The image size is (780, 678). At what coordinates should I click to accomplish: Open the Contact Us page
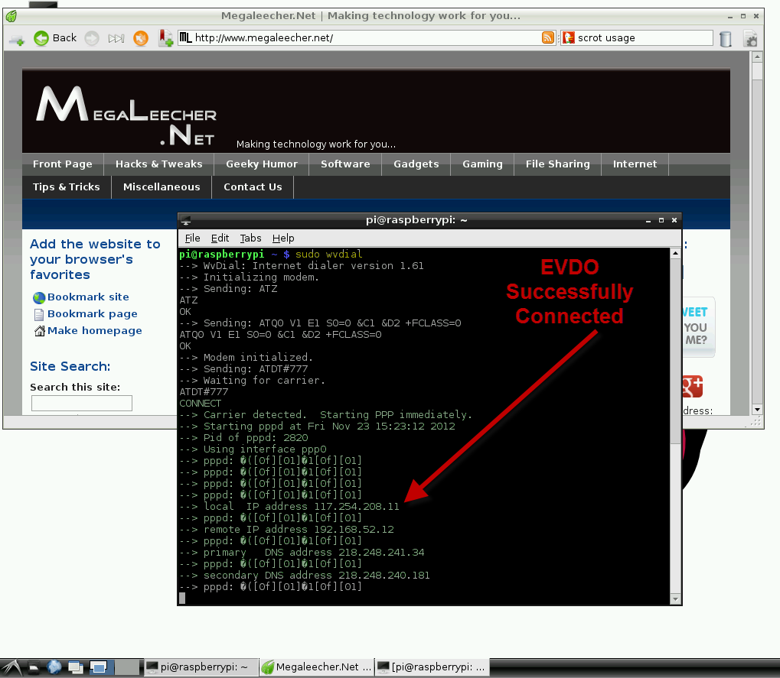coord(253,187)
